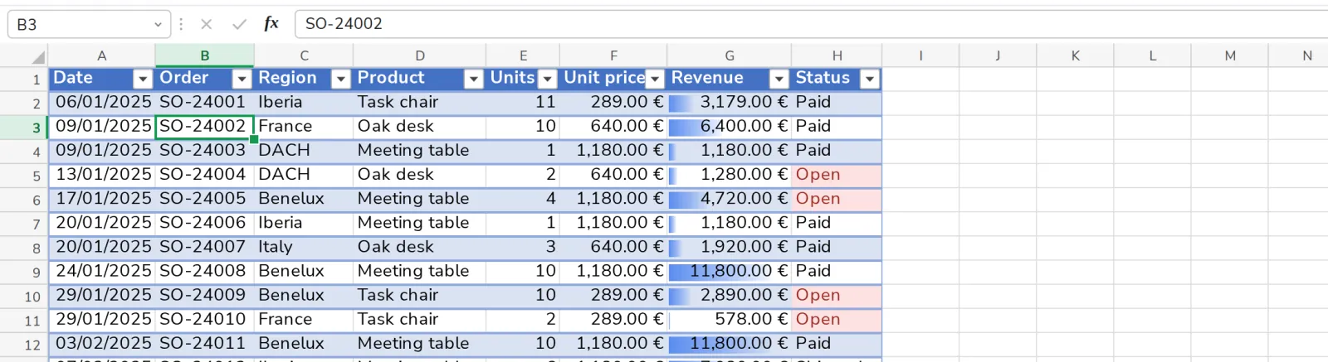Open the Status column filter dropdown
The height and width of the screenshot is (362, 1328).
point(869,79)
